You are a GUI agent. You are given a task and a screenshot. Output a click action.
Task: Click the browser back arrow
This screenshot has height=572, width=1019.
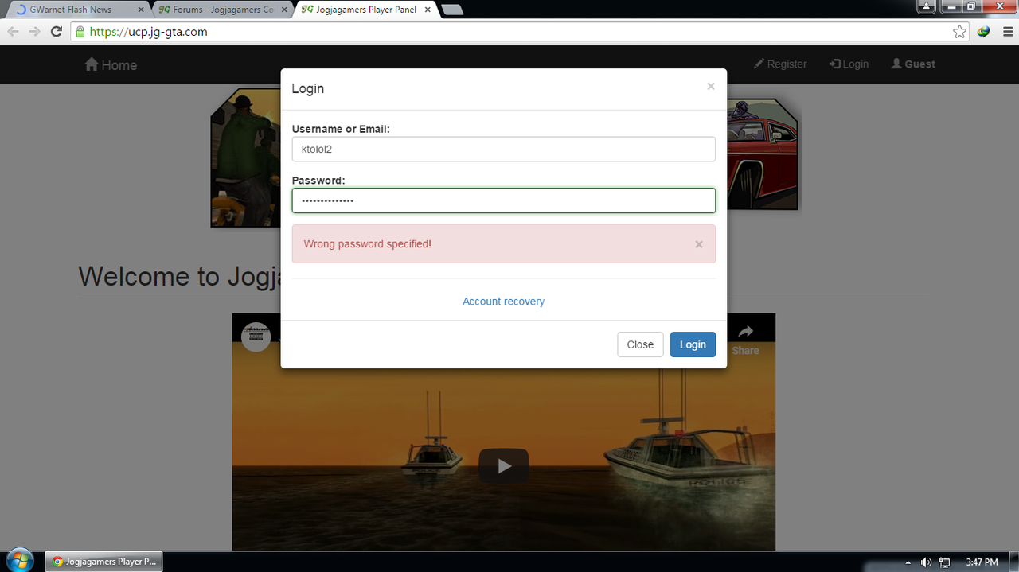[x=13, y=32]
